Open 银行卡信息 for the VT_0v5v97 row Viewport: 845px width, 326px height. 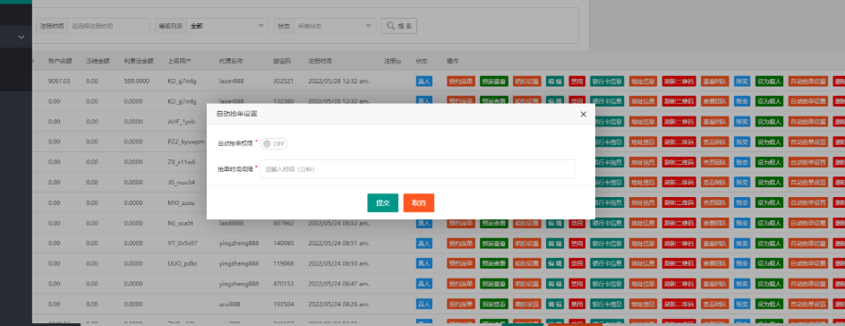(607, 243)
